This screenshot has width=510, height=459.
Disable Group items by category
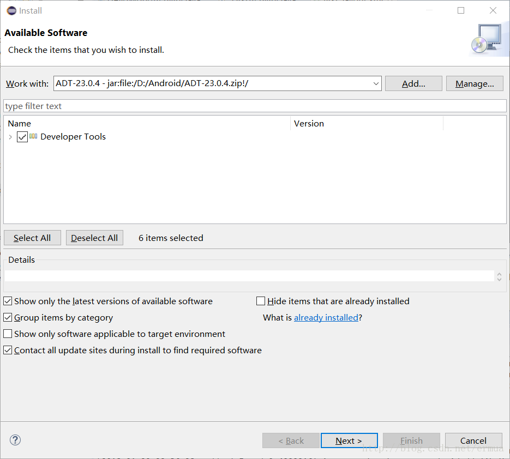point(8,317)
